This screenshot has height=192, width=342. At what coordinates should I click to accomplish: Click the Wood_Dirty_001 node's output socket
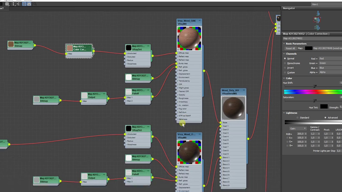click(x=248, y=139)
